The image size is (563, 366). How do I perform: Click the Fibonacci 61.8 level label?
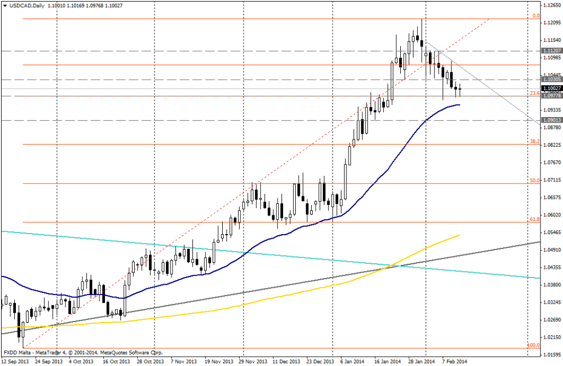(x=534, y=219)
